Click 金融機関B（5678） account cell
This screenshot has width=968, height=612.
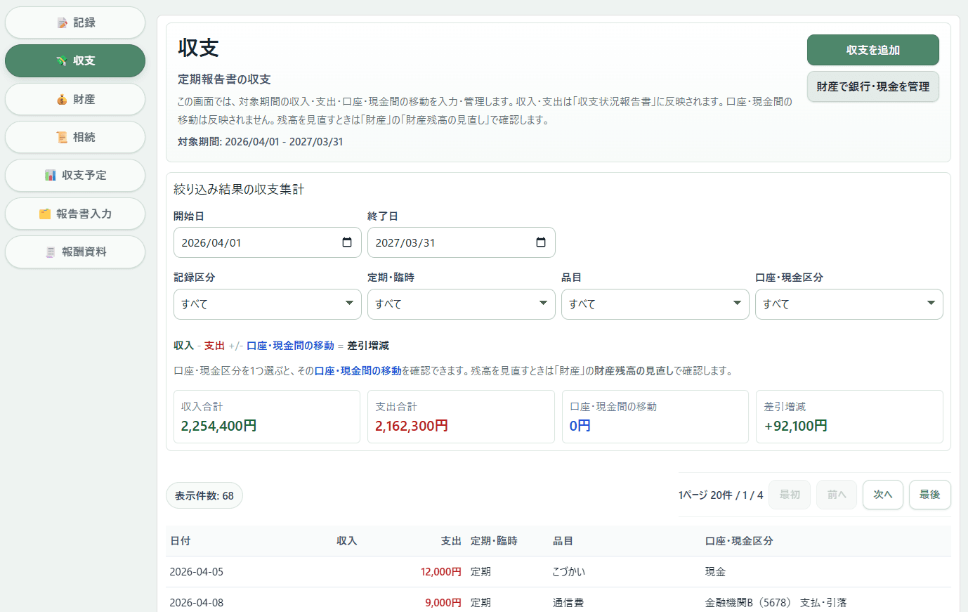[x=776, y=603]
